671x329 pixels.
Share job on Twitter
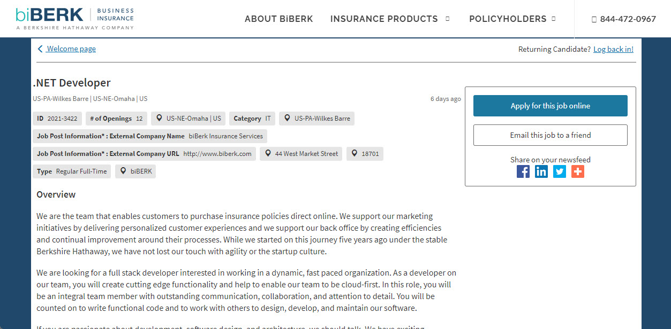pyautogui.click(x=560, y=171)
